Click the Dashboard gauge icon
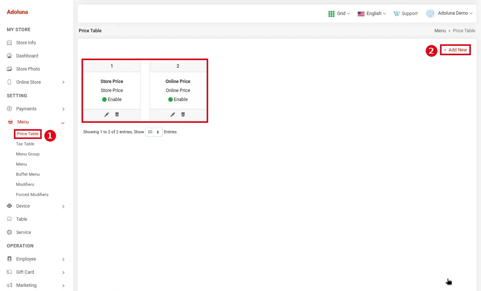Image resolution: width=481 pixels, height=291 pixels. coord(9,56)
